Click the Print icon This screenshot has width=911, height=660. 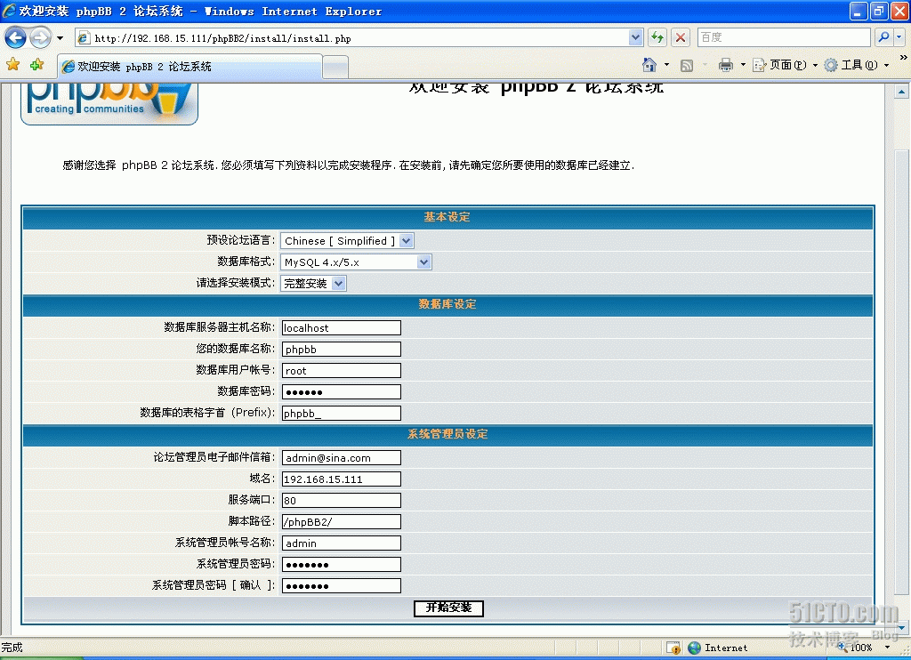pos(726,65)
